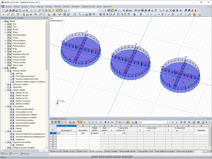
Task: Click the Print icon in toolbar
Action: coord(23,10)
